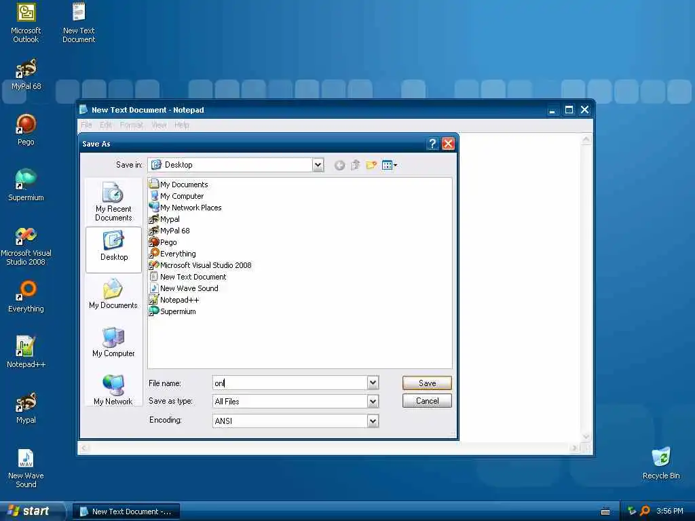Click the Notepad vertical scrollbar up arrow
Viewport: 695px width, 521px height.
(x=586, y=140)
